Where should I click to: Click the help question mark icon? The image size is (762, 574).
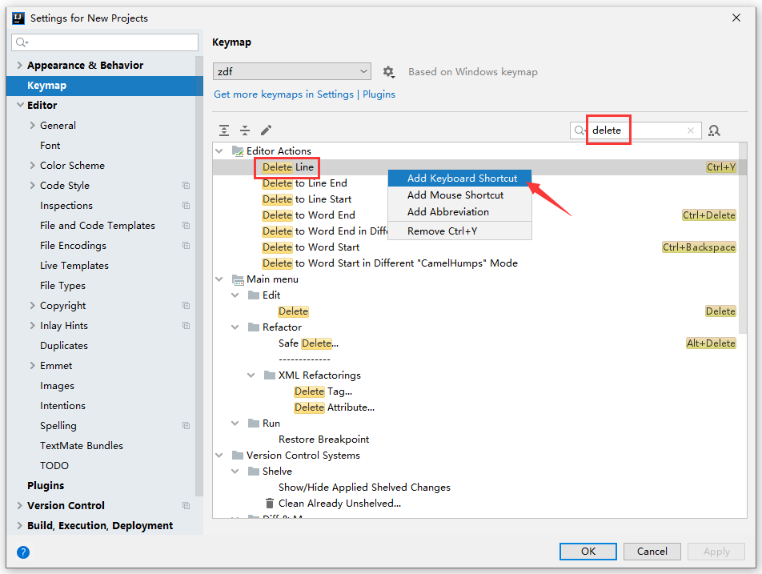coord(23,552)
